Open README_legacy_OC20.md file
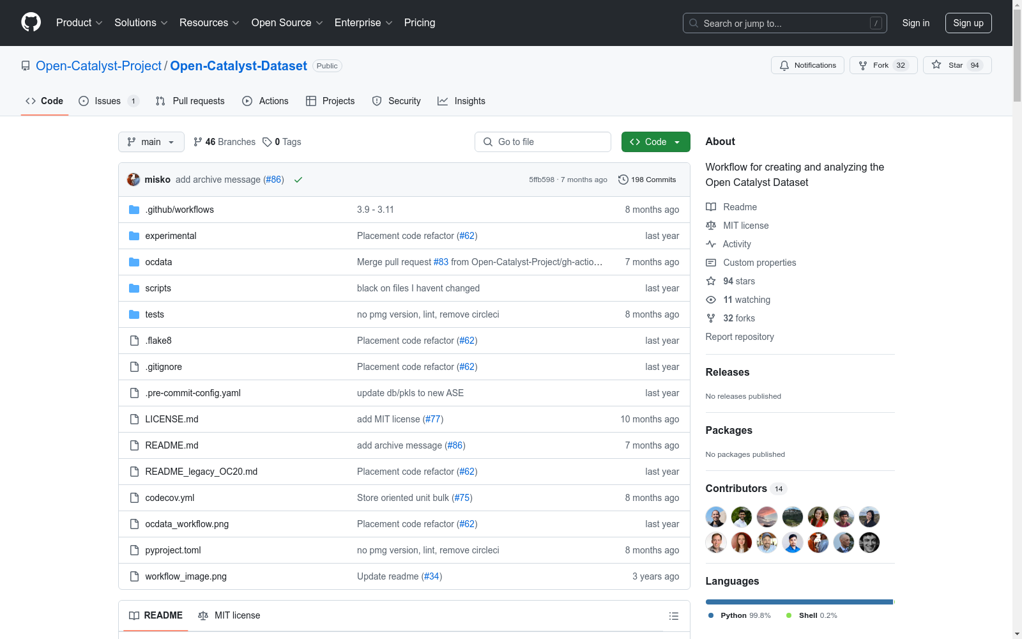 tap(201, 472)
